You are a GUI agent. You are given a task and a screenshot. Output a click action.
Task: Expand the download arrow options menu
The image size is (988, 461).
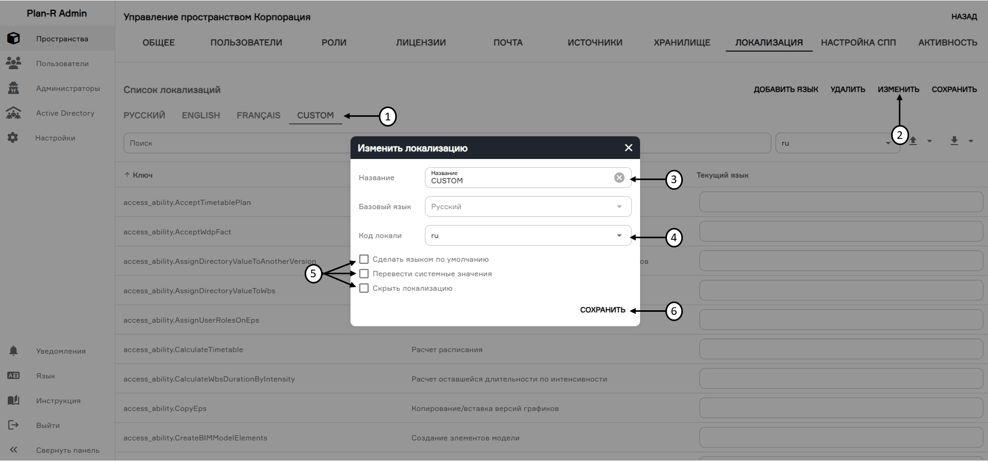[971, 141]
